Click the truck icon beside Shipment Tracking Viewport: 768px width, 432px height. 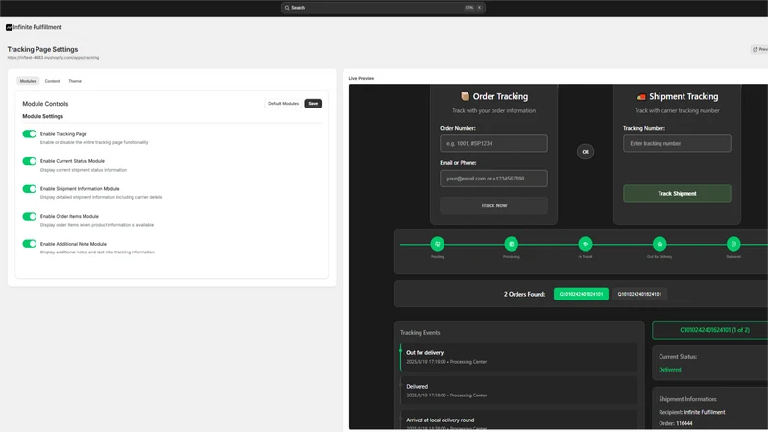[x=641, y=97]
